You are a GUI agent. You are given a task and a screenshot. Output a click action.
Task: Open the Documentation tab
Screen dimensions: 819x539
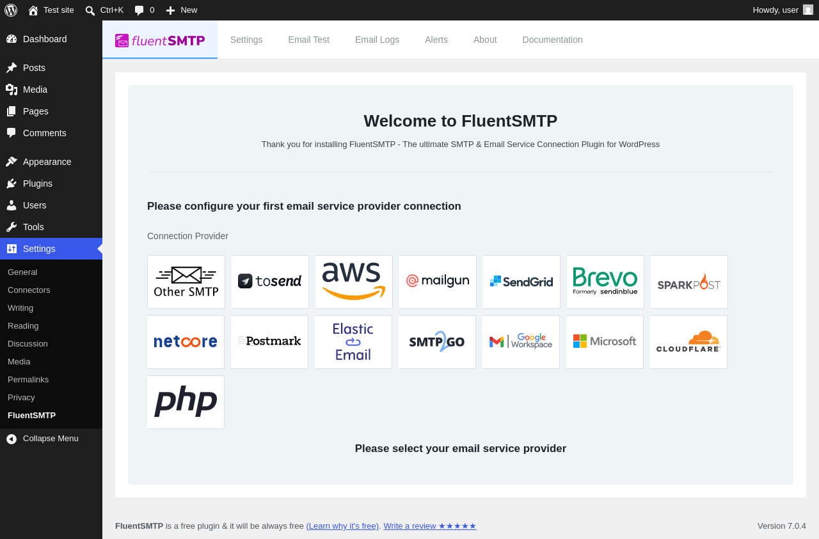[x=553, y=40]
